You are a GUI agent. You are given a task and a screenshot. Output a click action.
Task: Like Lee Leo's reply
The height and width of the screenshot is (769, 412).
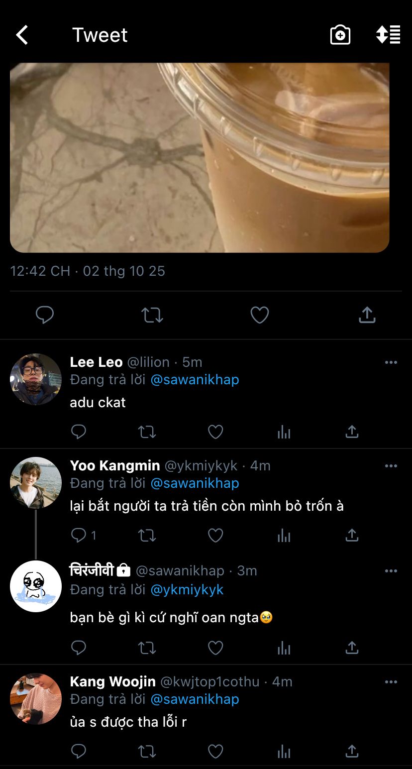click(215, 432)
